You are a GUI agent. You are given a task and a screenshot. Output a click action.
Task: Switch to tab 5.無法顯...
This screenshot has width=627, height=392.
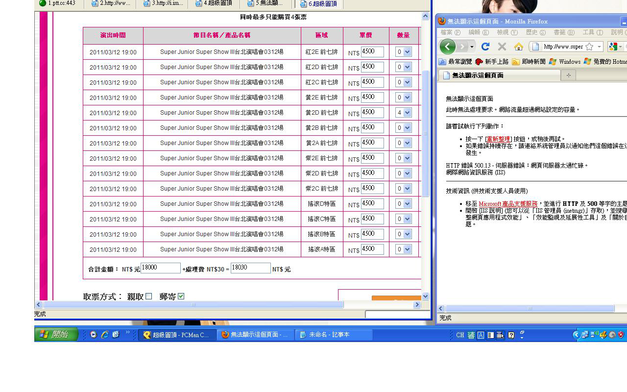click(x=265, y=3)
